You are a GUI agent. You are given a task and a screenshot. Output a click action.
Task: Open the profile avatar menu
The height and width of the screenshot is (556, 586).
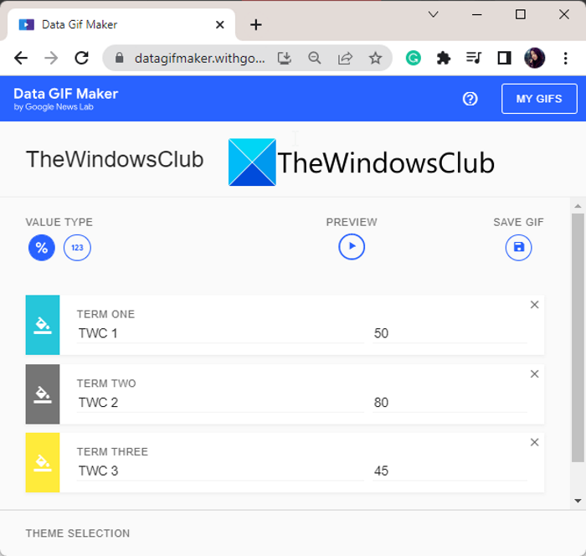535,58
